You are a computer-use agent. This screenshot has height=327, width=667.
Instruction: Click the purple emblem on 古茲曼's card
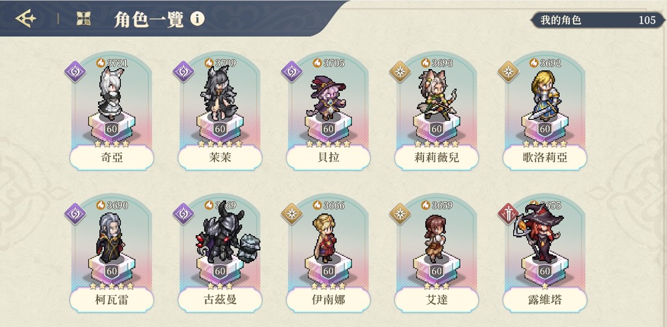click(184, 214)
